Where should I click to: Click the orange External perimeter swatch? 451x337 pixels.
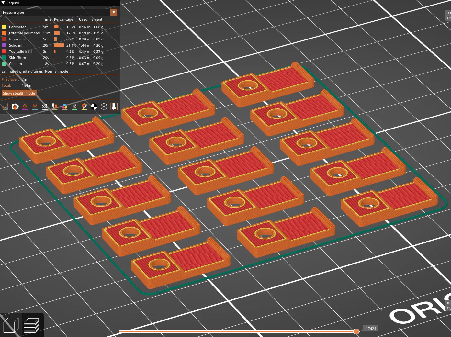pos(4,33)
